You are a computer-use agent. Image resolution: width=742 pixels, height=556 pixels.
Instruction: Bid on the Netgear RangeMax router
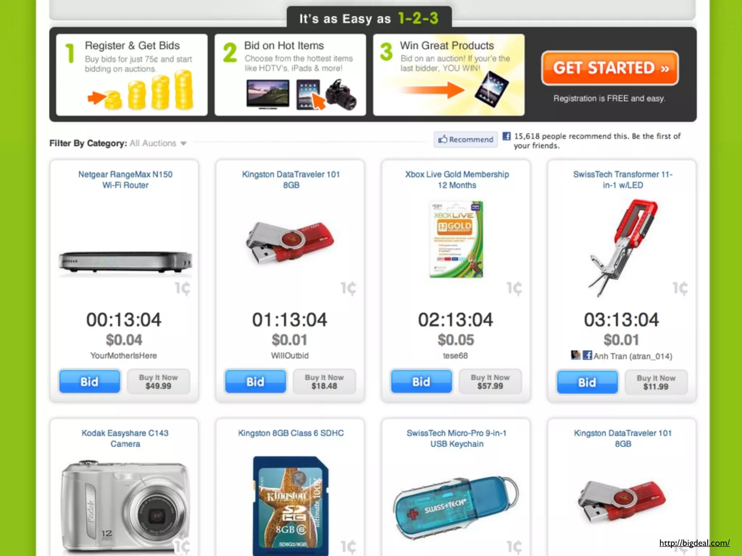coord(89,382)
